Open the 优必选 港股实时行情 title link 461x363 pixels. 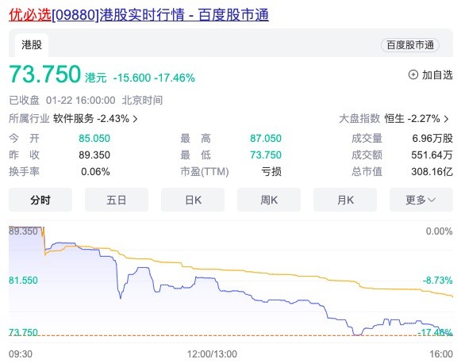click(x=139, y=15)
